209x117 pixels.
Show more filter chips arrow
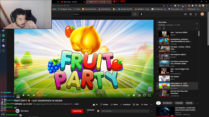(x=197, y=103)
